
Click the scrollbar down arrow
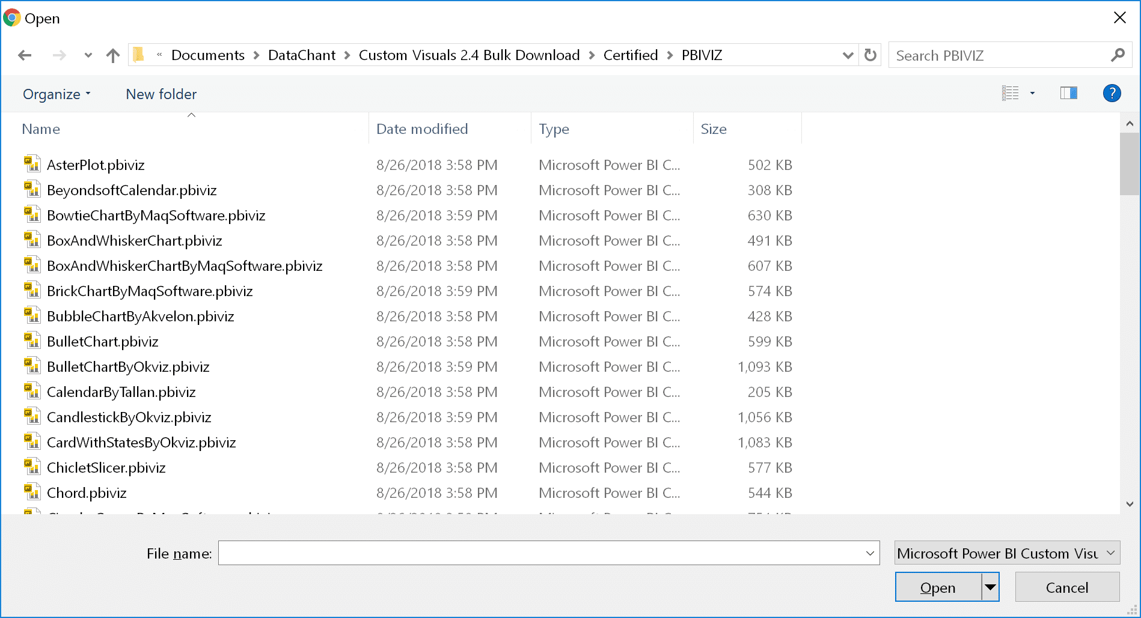(1130, 504)
